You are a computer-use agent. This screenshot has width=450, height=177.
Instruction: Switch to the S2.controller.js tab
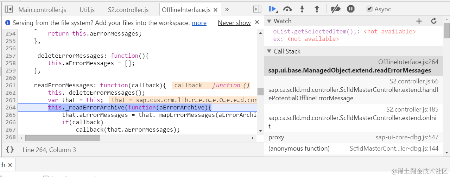[128, 10]
